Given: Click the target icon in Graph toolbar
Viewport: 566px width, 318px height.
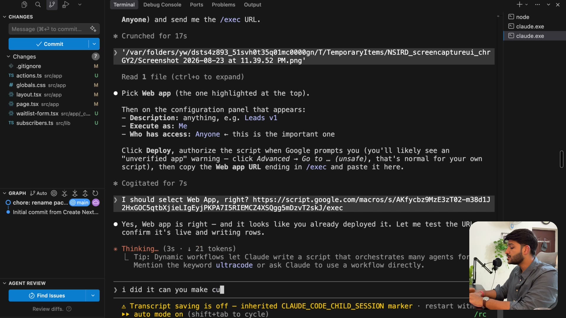Looking at the screenshot, I should pos(54,193).
